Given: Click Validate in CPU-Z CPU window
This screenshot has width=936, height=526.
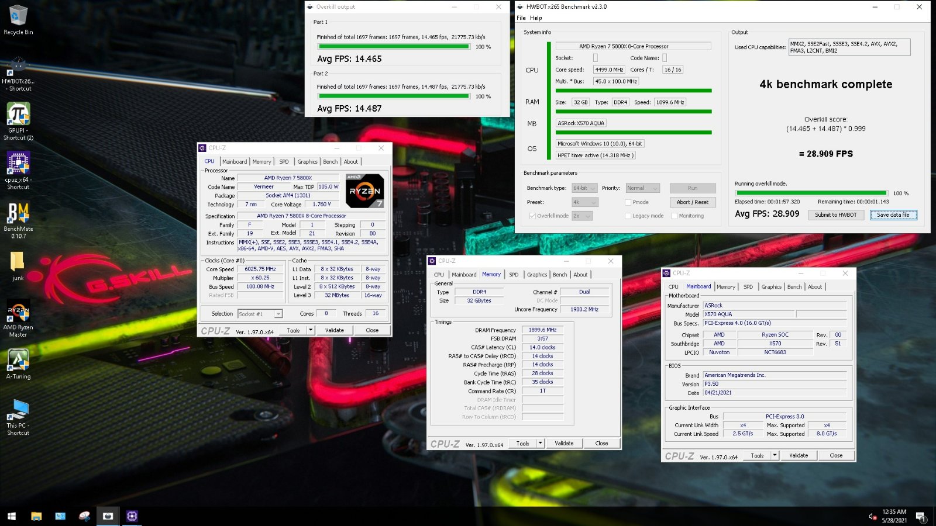Looking at the screenshot, I should point(335,330).
